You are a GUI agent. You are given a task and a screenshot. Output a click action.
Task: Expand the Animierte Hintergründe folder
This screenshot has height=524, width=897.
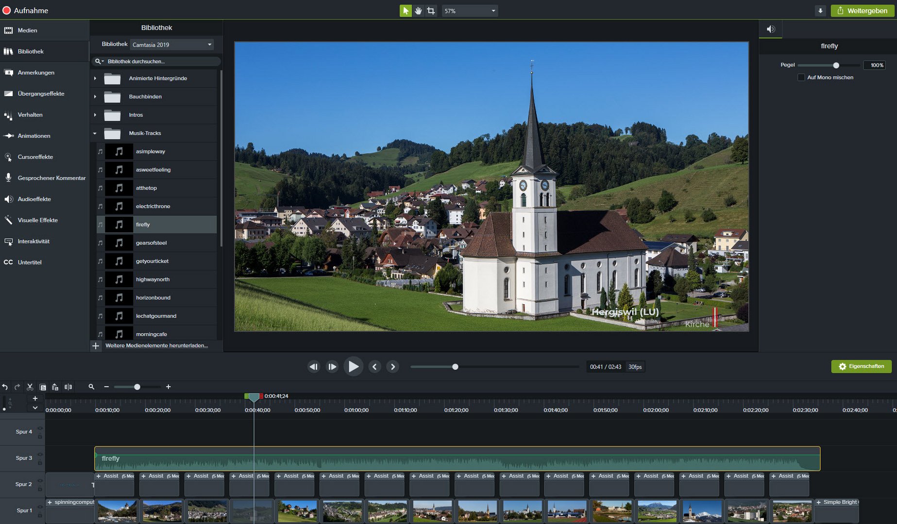pos(95,78)
